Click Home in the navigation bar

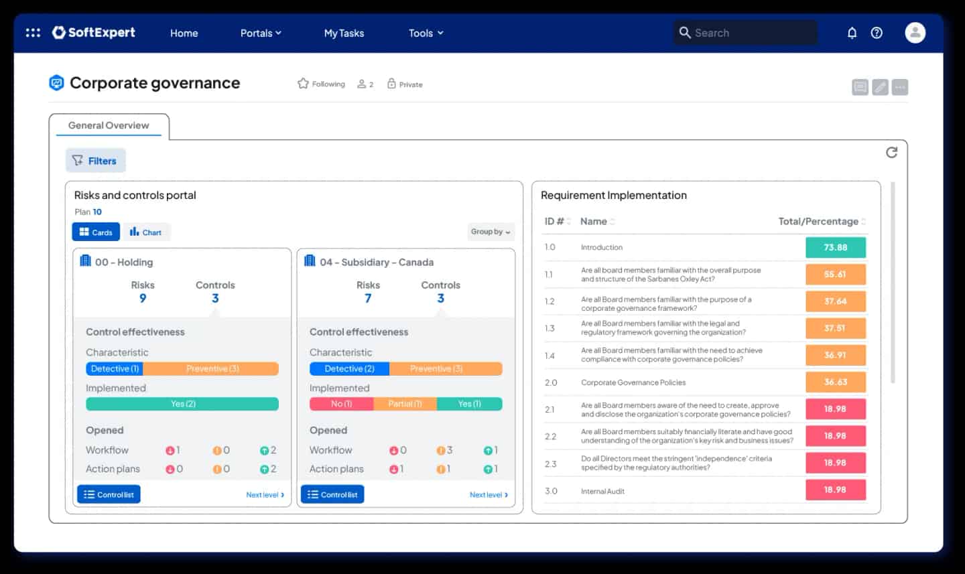coord(184,33)
